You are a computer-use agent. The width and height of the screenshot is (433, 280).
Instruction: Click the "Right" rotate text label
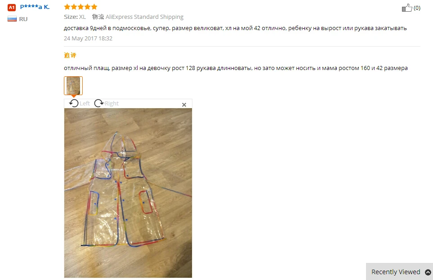112,103
